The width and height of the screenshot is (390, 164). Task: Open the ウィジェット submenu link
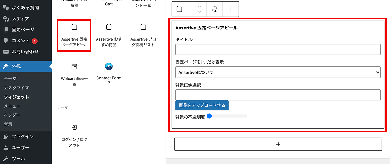pyautogui.click(x=17, y=97)
